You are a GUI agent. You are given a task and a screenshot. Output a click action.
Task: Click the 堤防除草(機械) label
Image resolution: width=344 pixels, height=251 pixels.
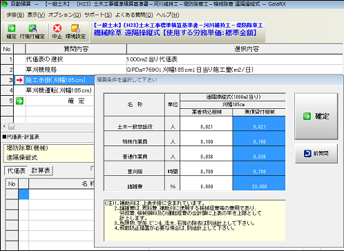[x=27, y=148]
